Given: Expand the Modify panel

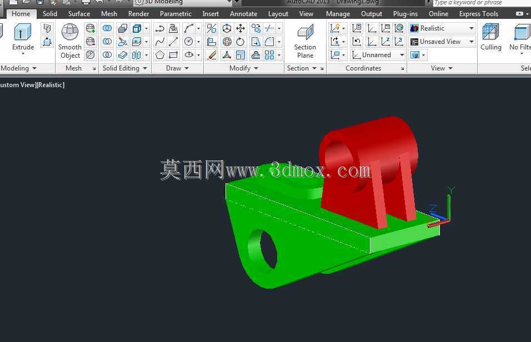Looking at the screenshot, I should [243, 68].
